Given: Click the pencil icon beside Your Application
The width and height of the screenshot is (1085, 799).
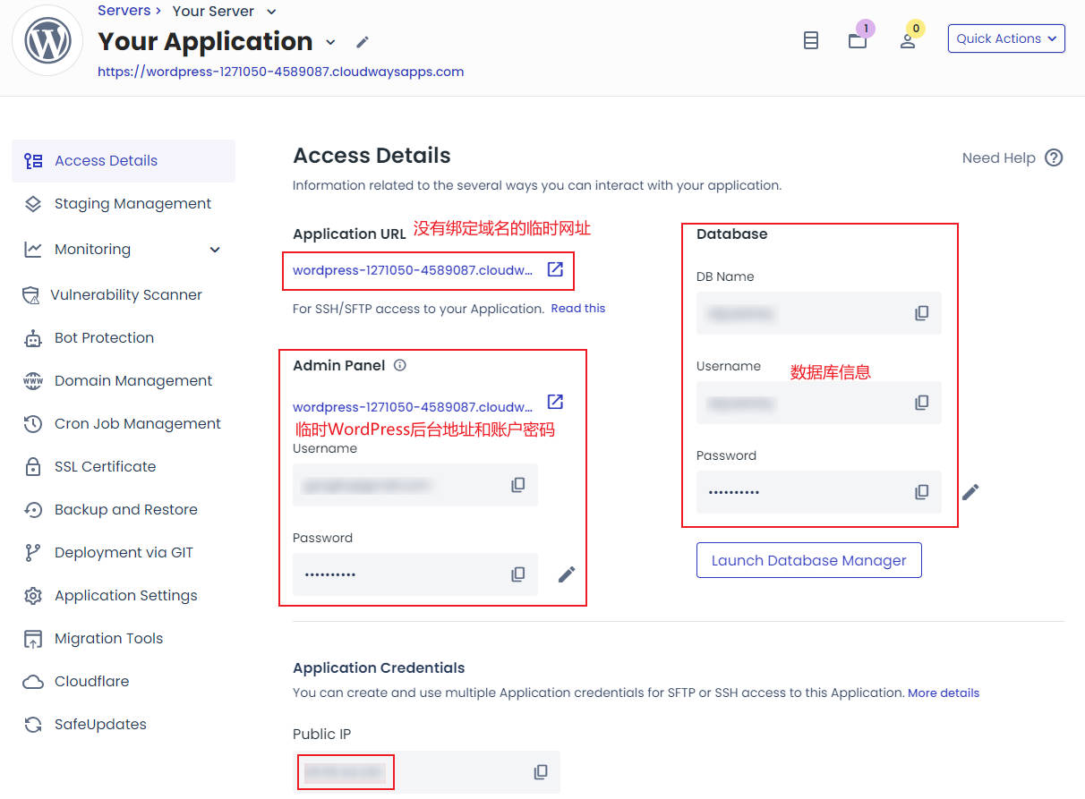Looking at the screenshot, I should click(362, 42).
